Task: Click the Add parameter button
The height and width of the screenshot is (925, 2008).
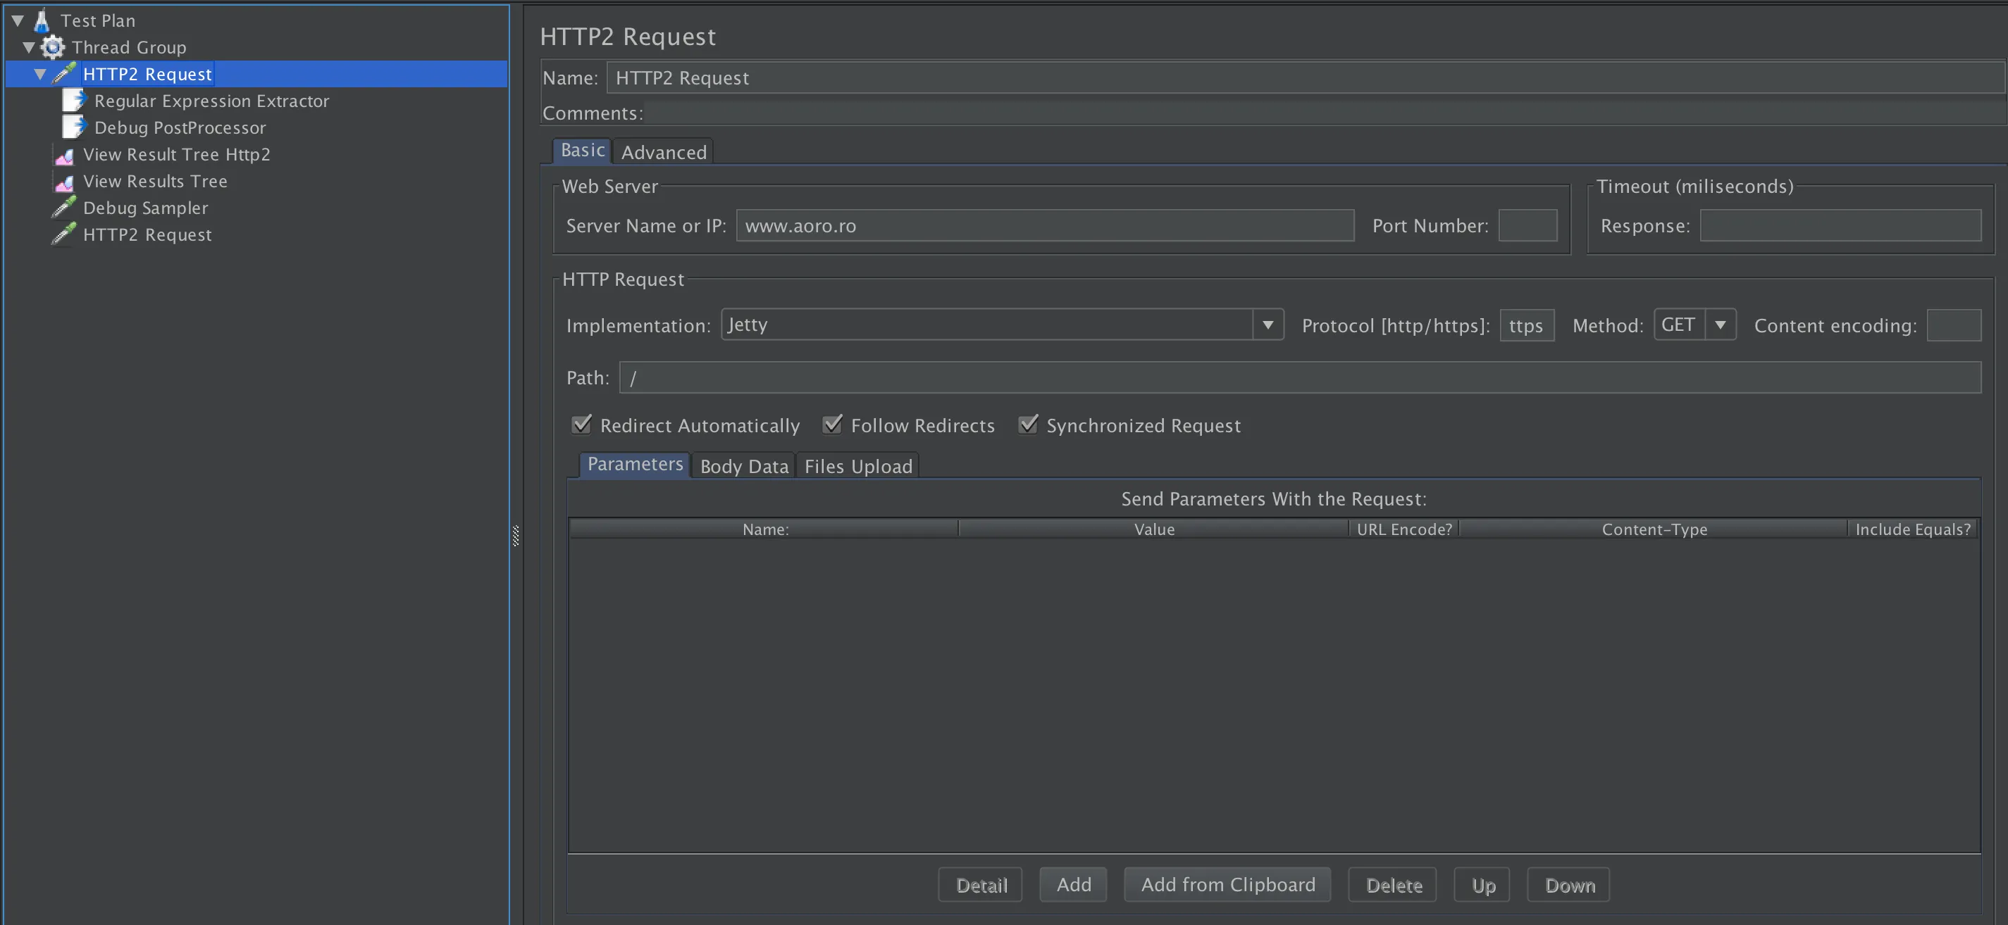Action: pyautogui.click(x=1073, y=886)
